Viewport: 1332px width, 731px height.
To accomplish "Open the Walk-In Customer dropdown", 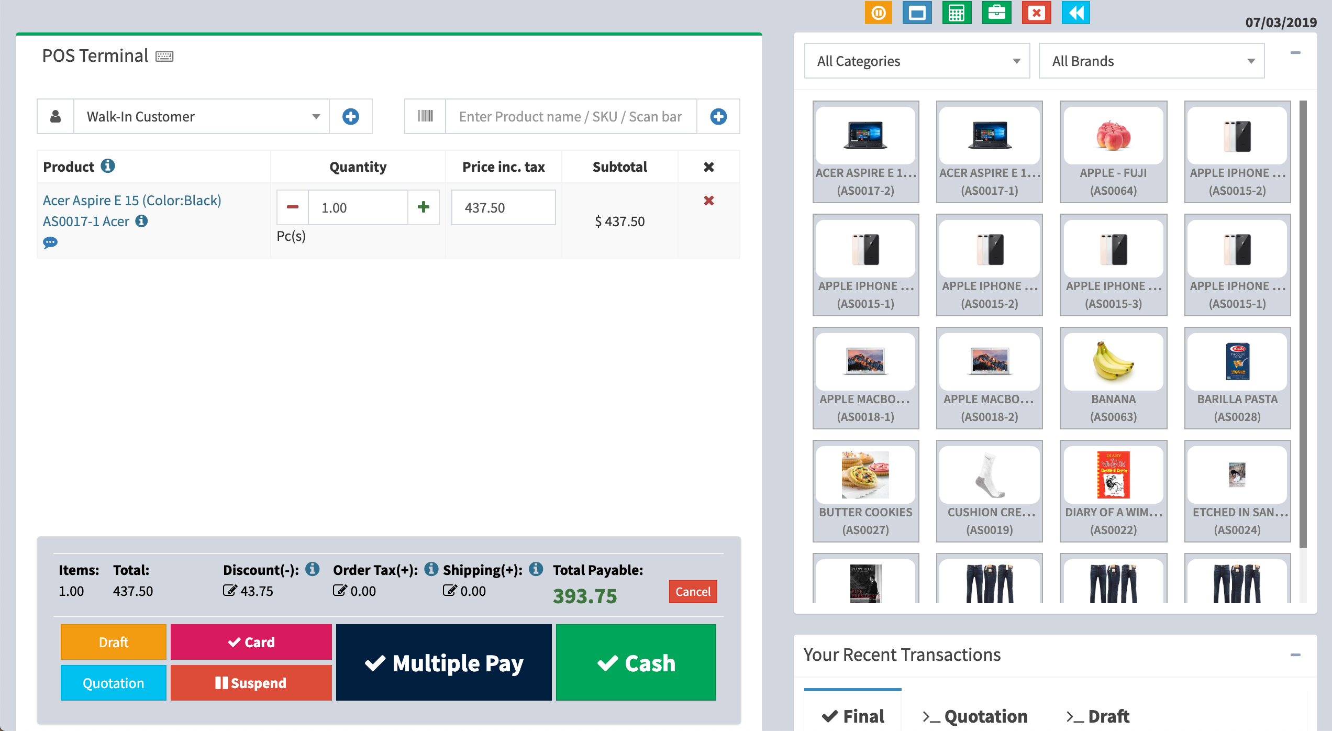I will point(202,116).
